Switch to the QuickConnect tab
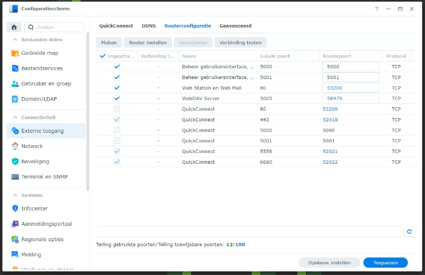Image resolution: width=425 pixels, height=275 pixels. [116, 26]
